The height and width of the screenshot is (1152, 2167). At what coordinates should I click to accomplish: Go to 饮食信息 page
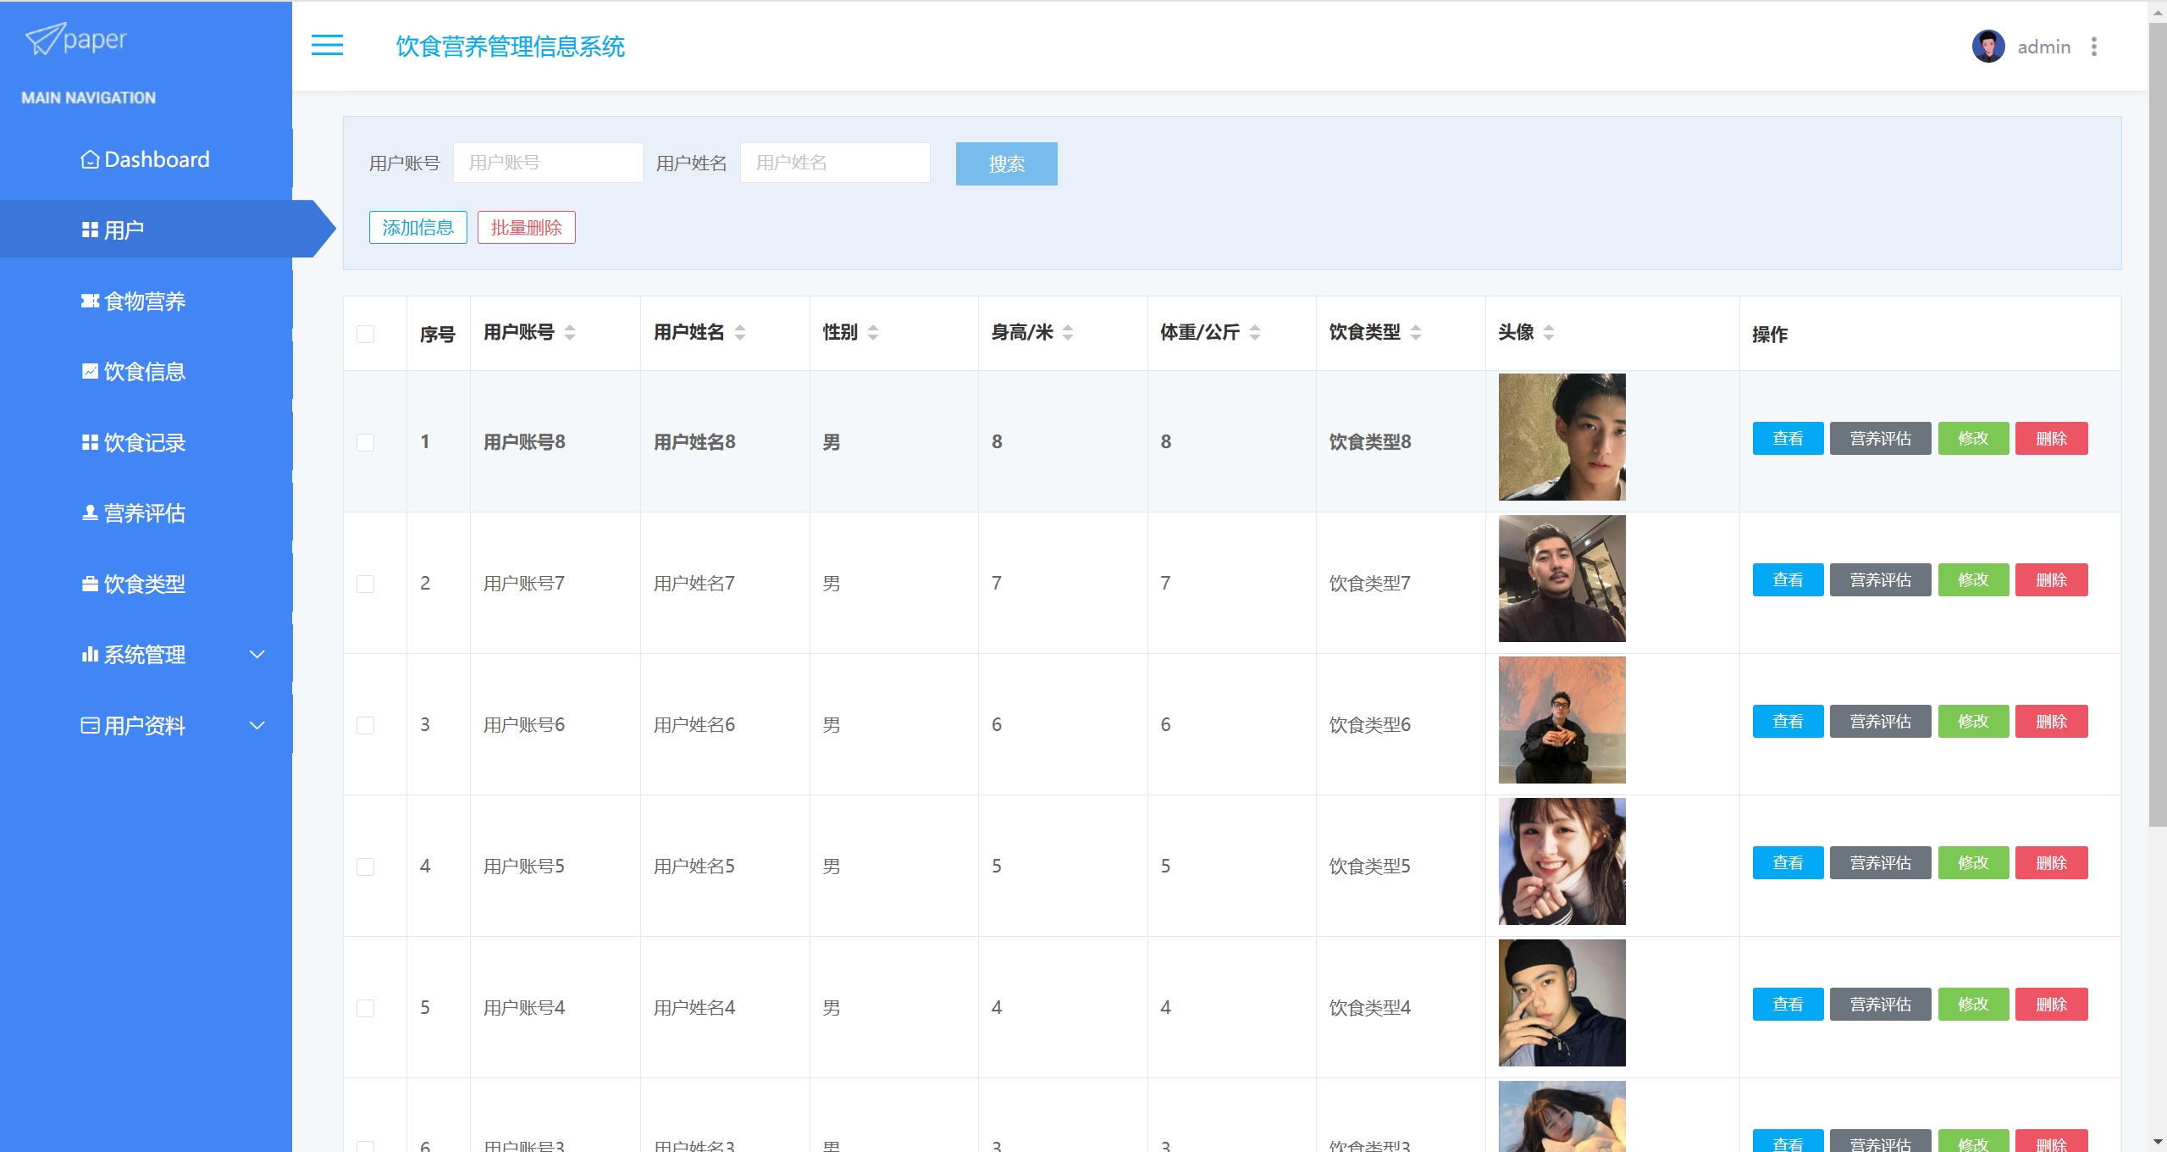click(x=146, y=371)
